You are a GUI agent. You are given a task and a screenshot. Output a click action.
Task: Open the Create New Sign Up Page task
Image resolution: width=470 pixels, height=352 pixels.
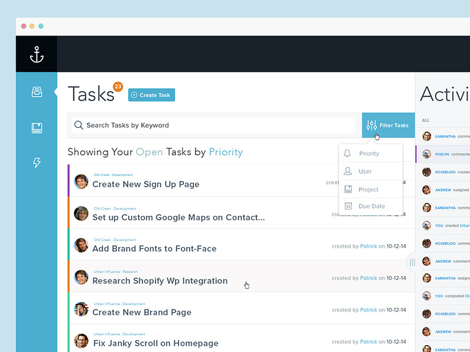pyautogui.click(x=146, y=184)
